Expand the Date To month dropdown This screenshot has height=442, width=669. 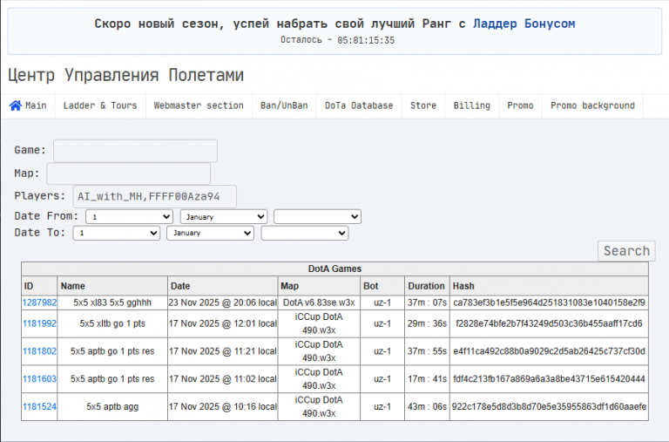(x=210, y=234)
